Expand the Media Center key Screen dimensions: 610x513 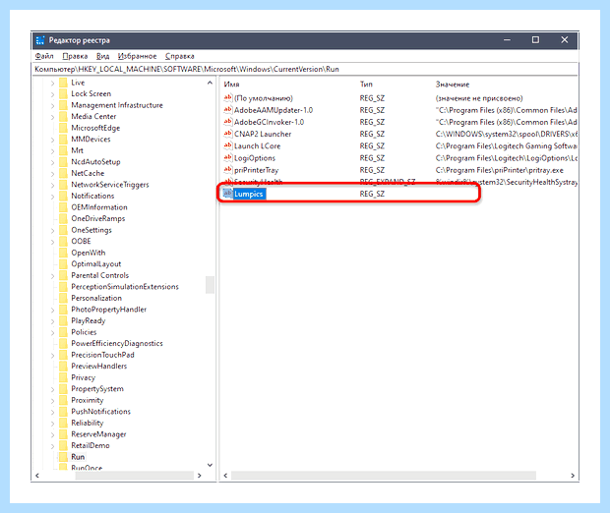(52, 117)
